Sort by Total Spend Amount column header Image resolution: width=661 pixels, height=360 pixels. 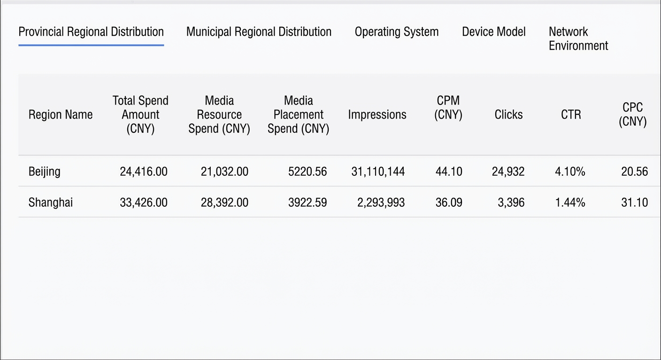point(140,114)
